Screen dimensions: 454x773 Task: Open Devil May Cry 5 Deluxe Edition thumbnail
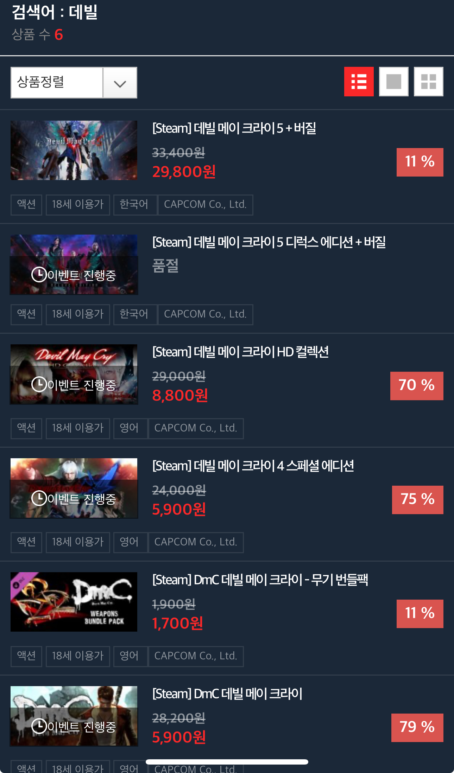(x=74, y=264)
